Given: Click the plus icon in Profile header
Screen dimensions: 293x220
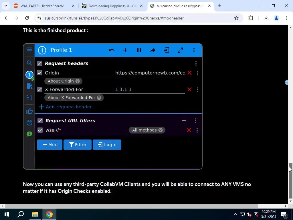Looking at the screenshot, I should pyautogui.click(x=125, y=50).
